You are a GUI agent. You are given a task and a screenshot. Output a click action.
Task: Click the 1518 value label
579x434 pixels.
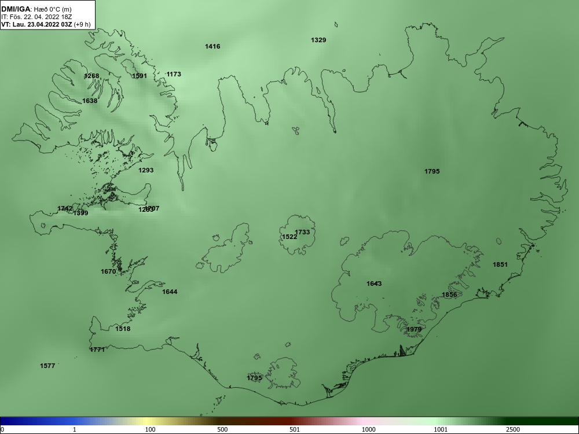click(x=123, y=329)
